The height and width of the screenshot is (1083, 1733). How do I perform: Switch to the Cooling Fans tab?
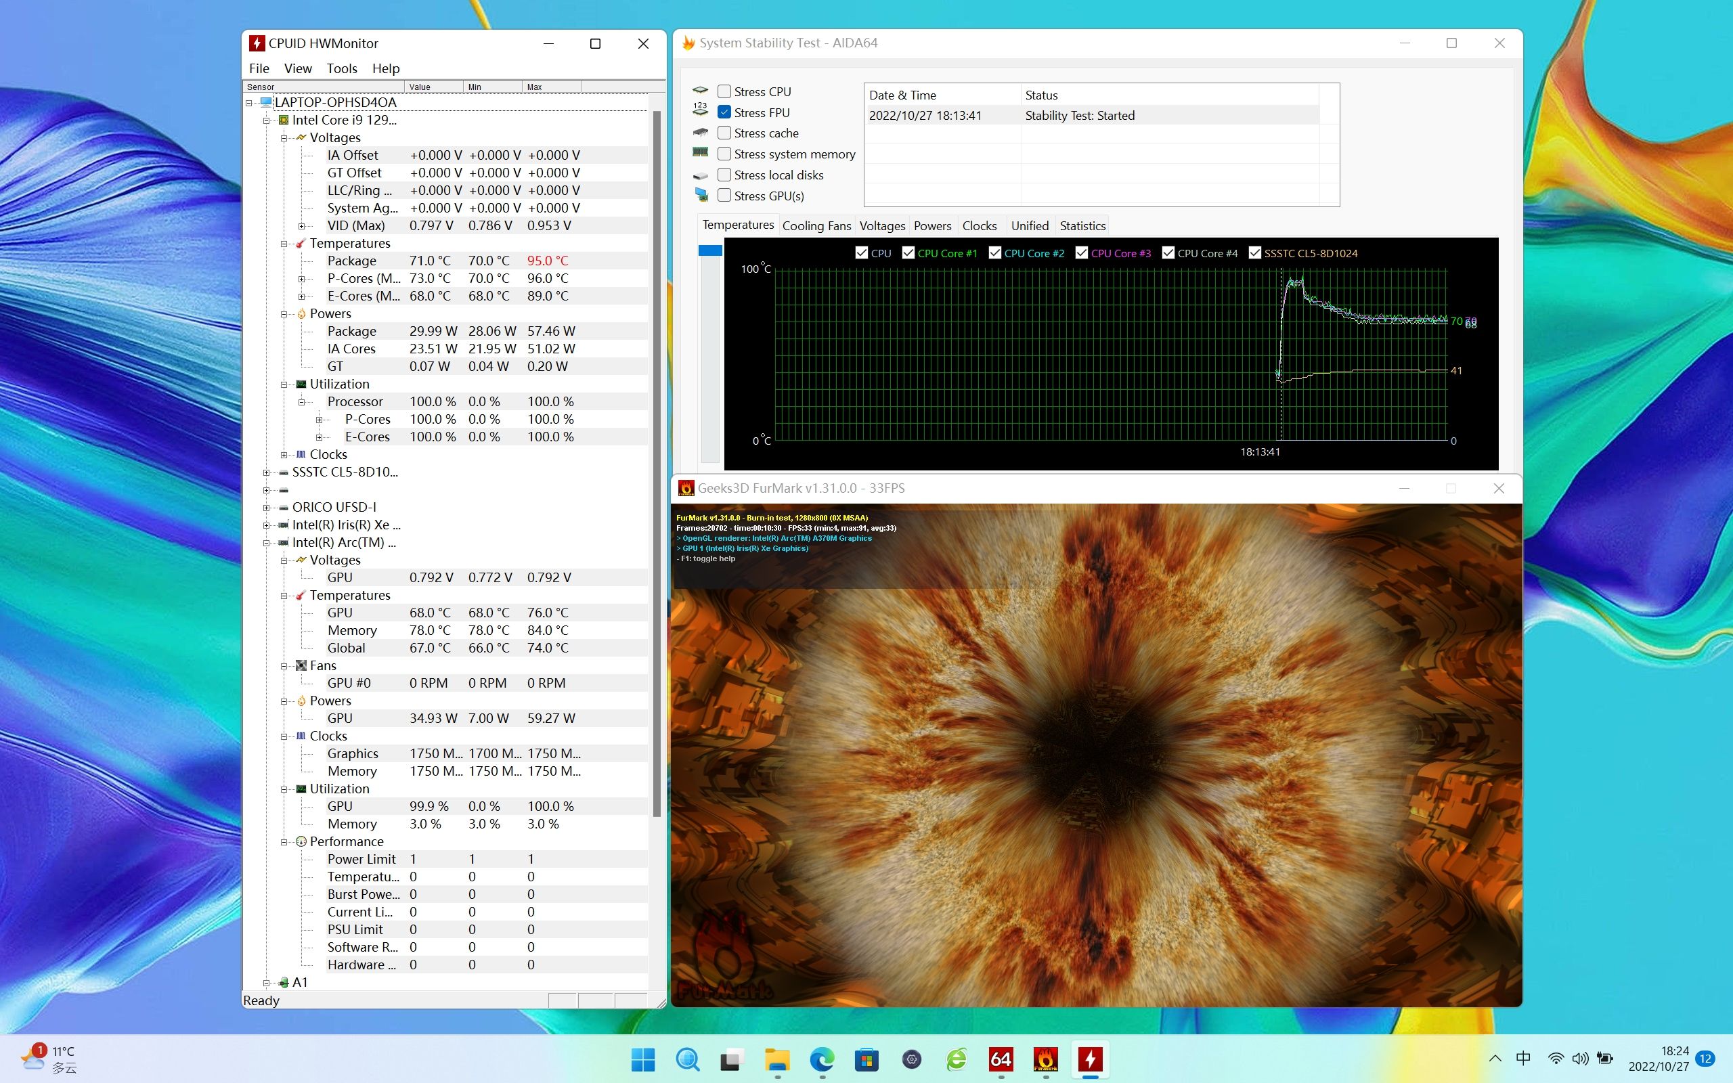816,225
